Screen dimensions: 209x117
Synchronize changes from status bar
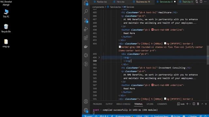[96, 116]
